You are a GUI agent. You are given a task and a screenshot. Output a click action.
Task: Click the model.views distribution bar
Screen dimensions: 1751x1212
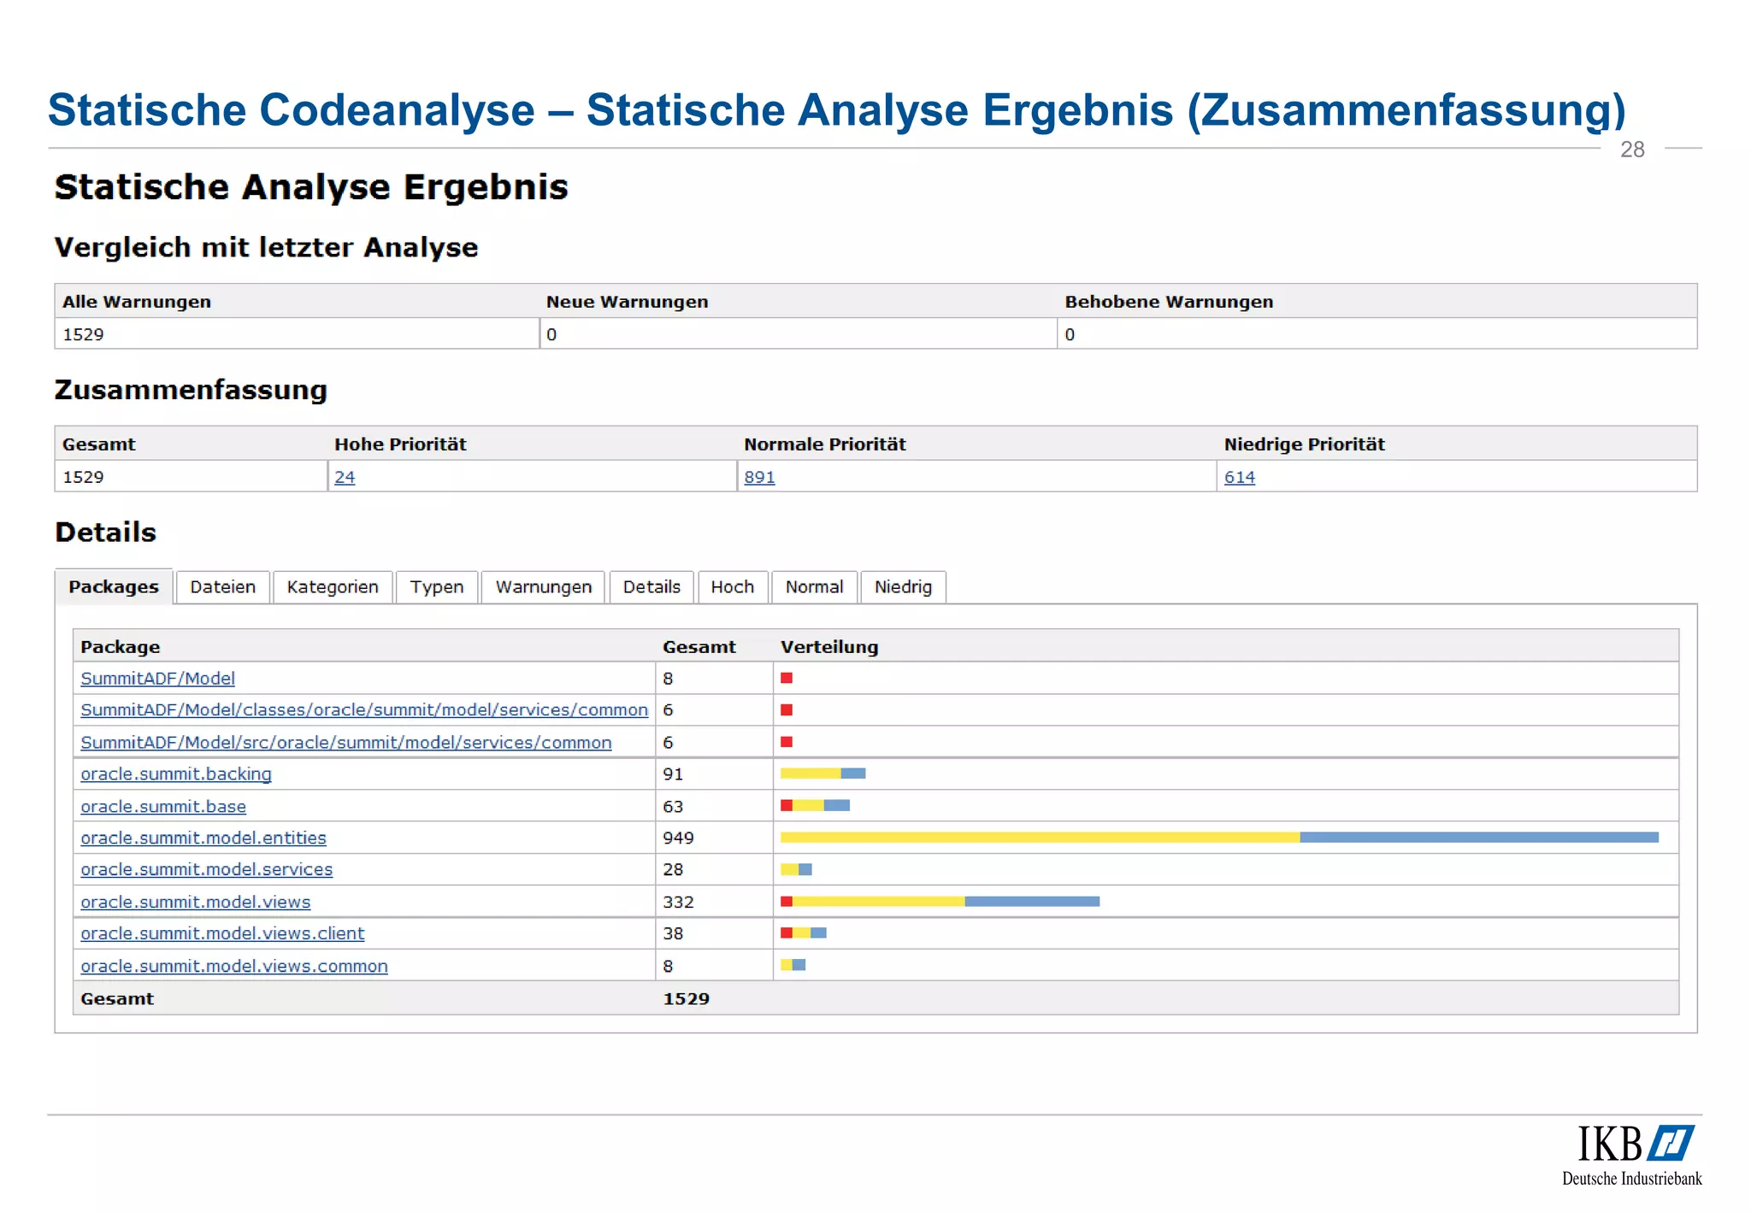(x=940, y=901)
